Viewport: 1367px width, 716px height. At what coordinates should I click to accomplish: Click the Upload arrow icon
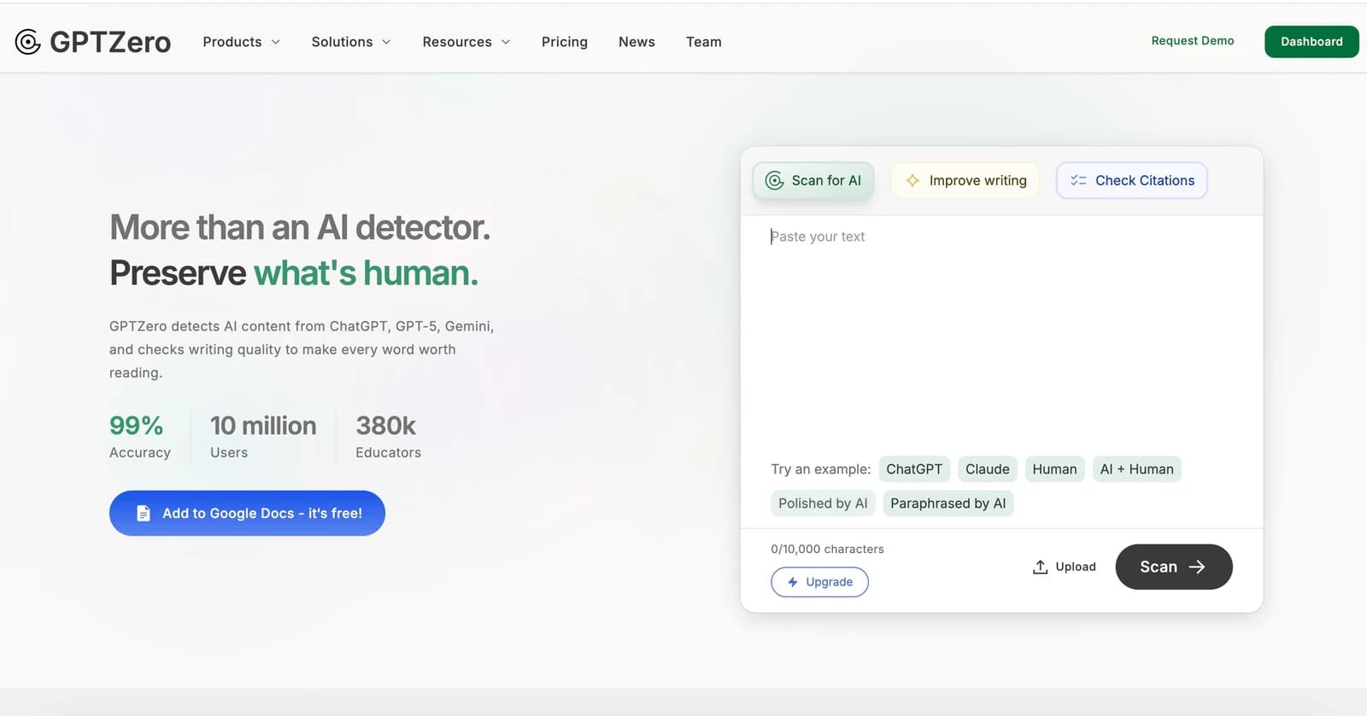coord(1040,567)
